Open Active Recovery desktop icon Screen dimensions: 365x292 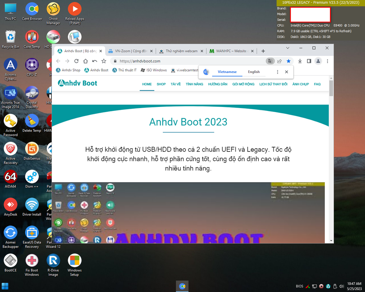click(x=11, y=153)
